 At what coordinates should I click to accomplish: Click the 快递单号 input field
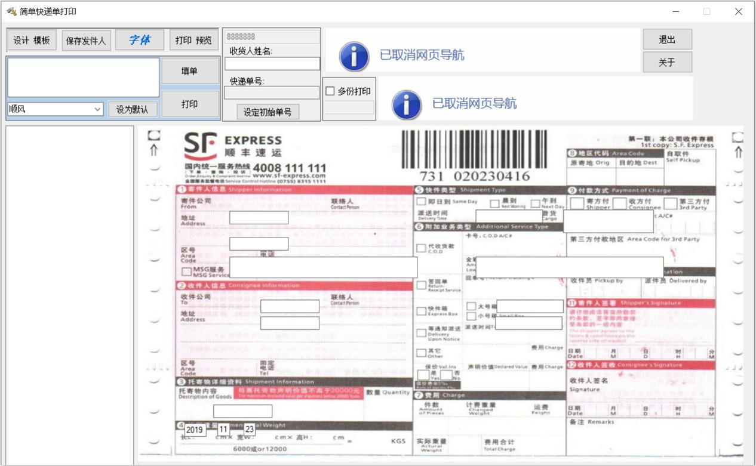[x=272, y=92]
